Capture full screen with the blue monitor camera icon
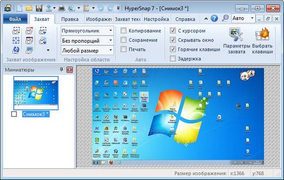 click(x=29, y=50)
